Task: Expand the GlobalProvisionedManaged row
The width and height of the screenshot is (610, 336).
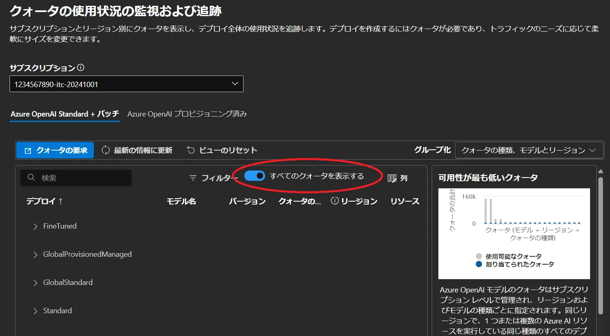Action: [x=36, y=255]
